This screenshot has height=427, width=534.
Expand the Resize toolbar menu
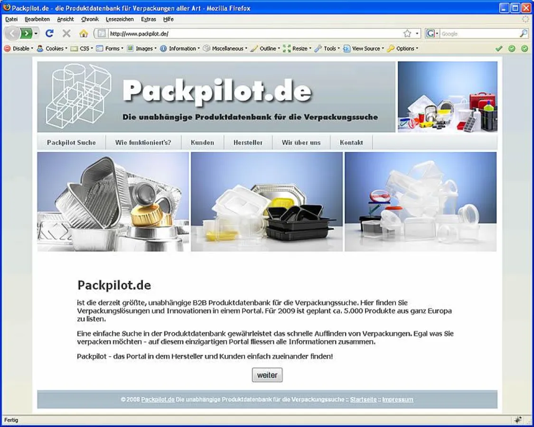click(297, 48)
